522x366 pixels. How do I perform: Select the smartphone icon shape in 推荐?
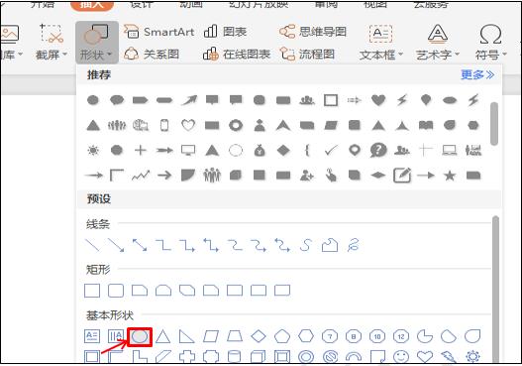pyautogui.click(x=164, y=125)
